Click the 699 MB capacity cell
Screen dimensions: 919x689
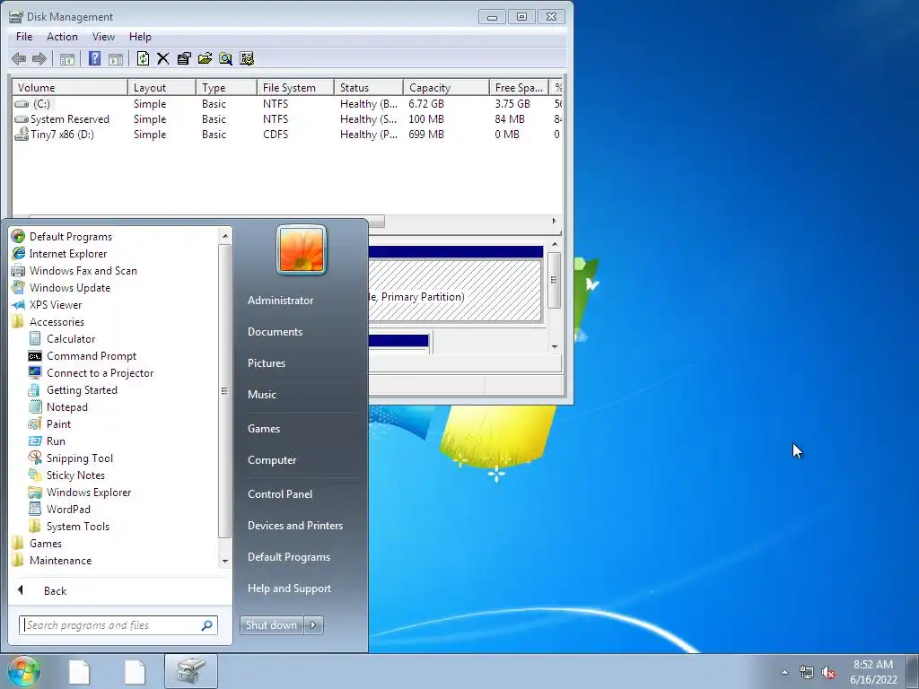(426, 135)
